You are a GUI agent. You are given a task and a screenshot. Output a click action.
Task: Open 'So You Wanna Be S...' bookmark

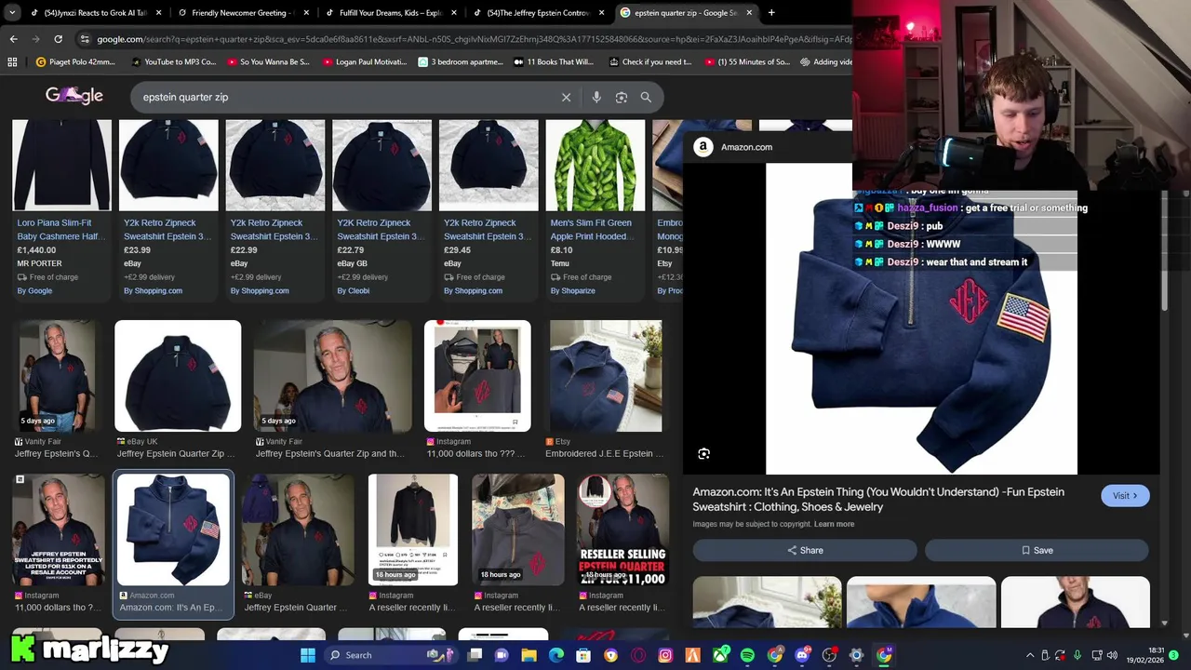[268, 62]
